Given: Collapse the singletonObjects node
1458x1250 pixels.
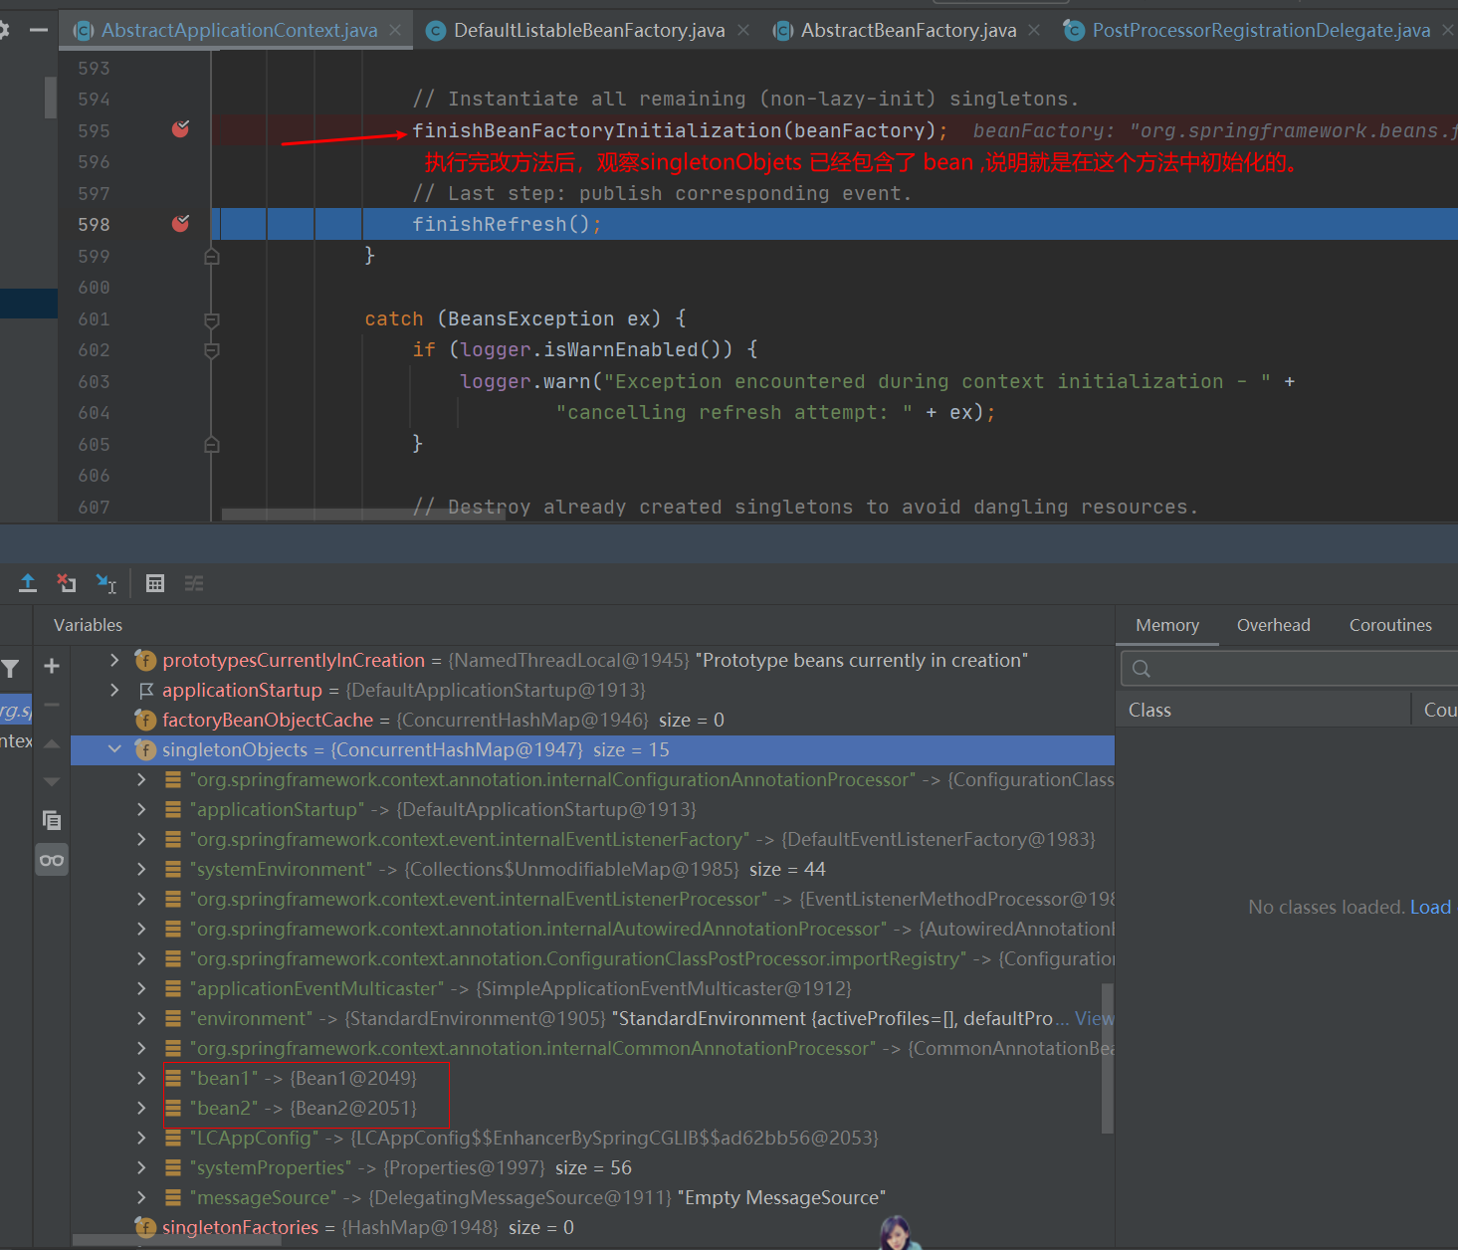Looking at the screenshot, I should pos(114,749).
